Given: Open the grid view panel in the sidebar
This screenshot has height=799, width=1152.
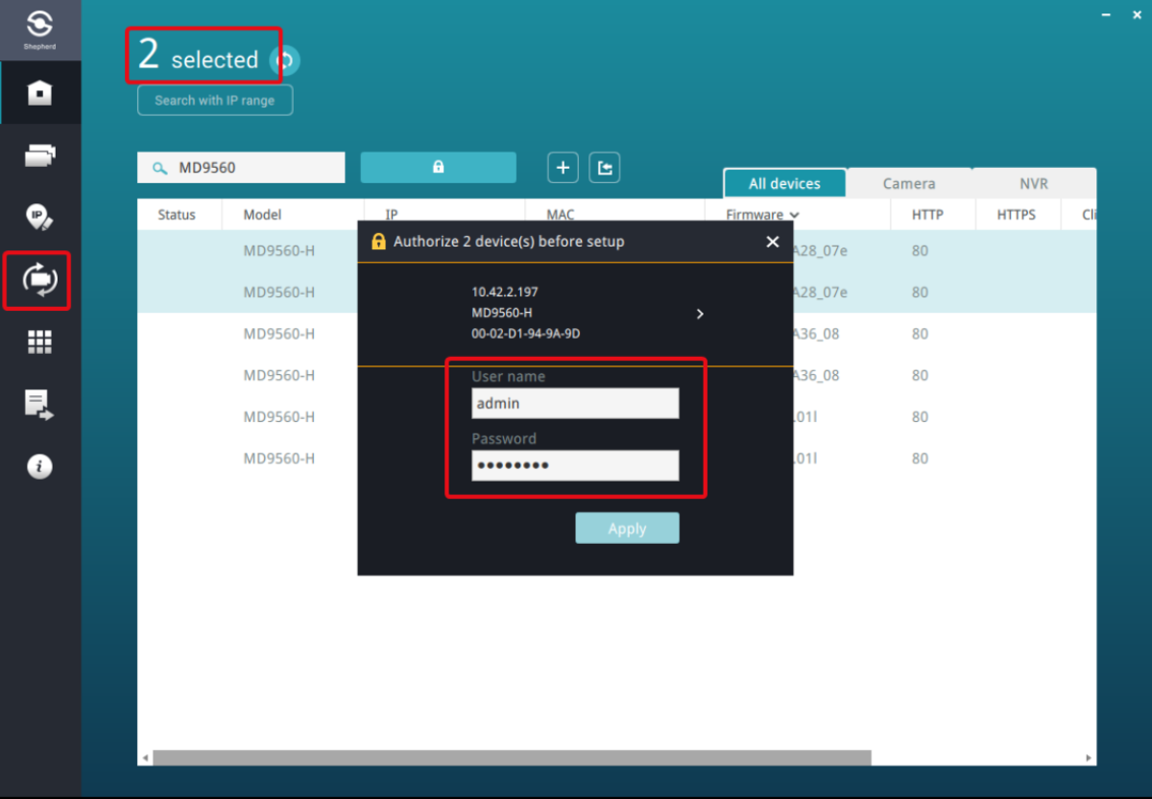Looking at the screenshot, I should 39,341.
